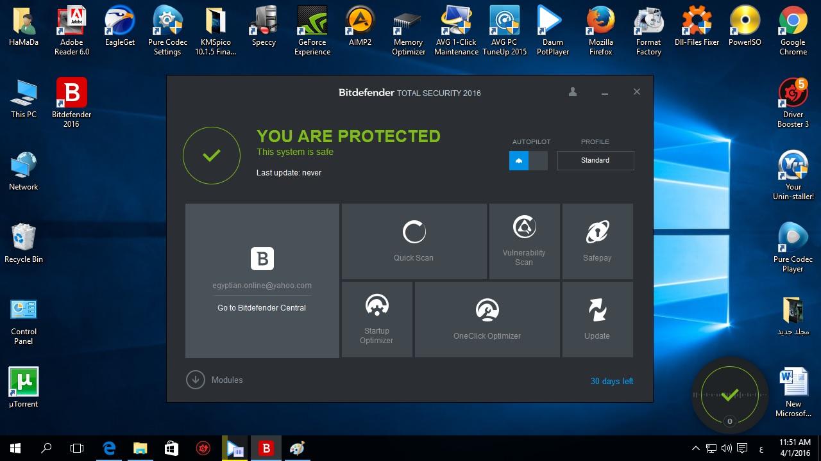Select Adobe Reader 6.0 desktop icon
This screenshot has width=821, height=461.
pos(71,31)
